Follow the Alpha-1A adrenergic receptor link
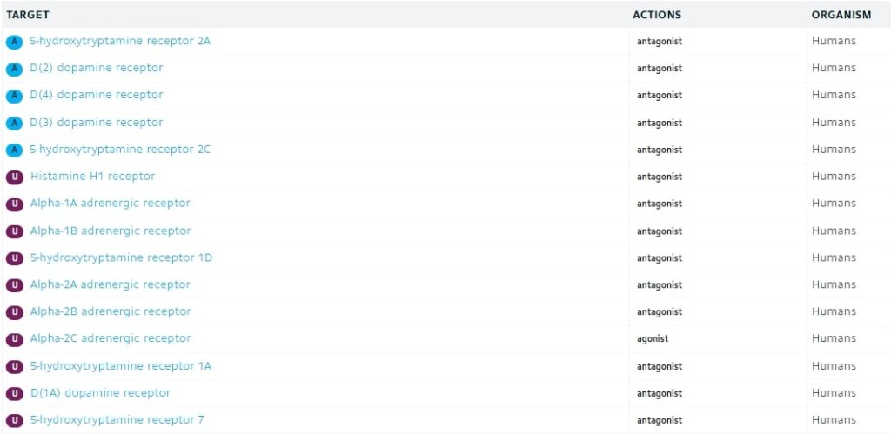891x441 pixels. coord(111,203)
